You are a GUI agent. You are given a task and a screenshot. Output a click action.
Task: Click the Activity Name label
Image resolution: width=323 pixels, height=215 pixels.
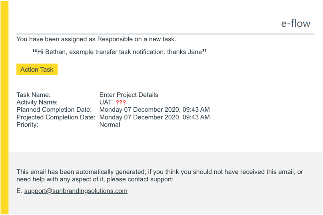click(x=37, y=102)
